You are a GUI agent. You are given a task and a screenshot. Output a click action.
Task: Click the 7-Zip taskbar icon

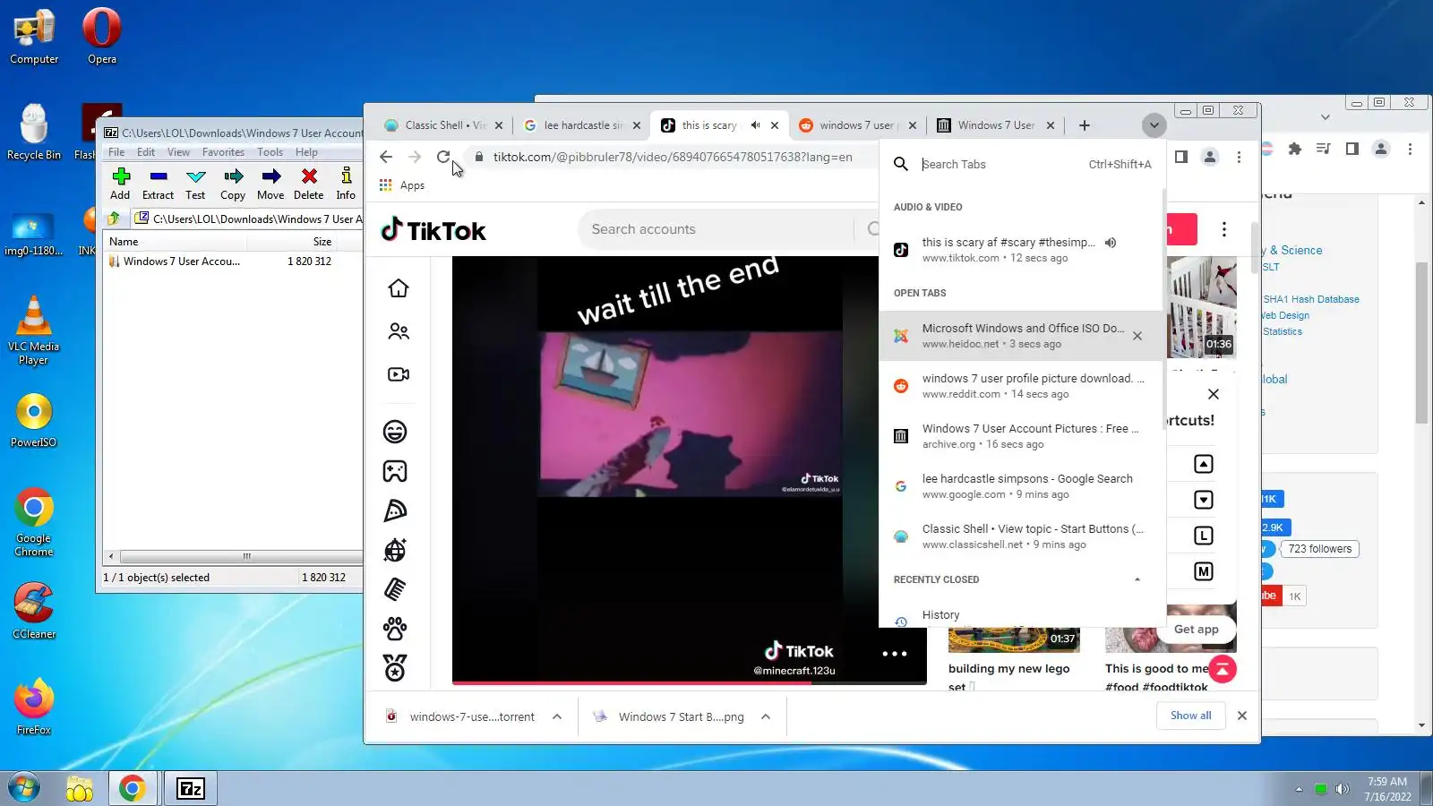pyautogui.click(x=191, y=788)
